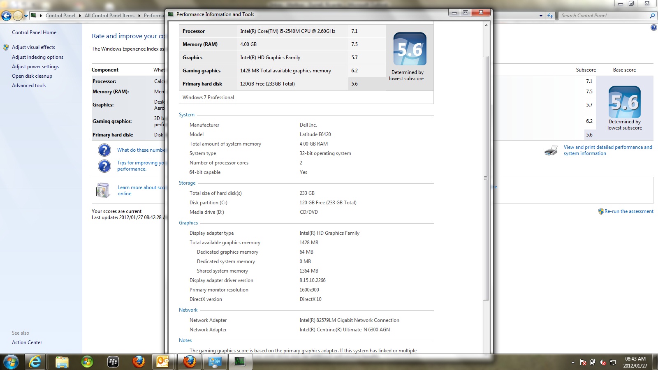Screen dimensions: 658x370
Task: Click the search magnifier icon
Action: pyautogui.click(x=652, y=16)
